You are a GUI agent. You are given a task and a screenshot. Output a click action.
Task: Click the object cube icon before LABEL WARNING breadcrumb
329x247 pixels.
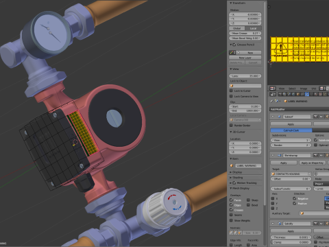285,101
